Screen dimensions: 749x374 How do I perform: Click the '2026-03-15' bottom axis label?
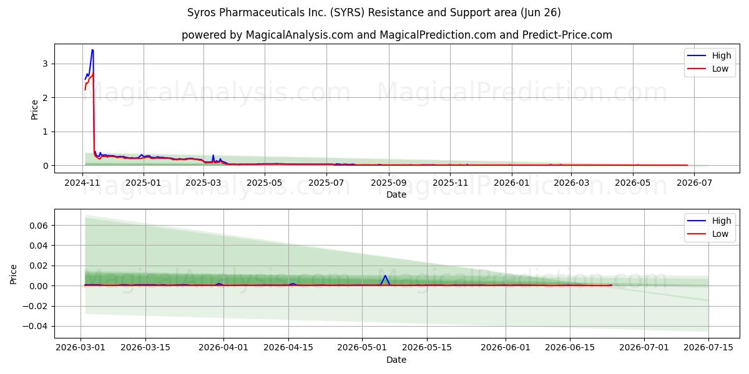click(x=145, y=348)
